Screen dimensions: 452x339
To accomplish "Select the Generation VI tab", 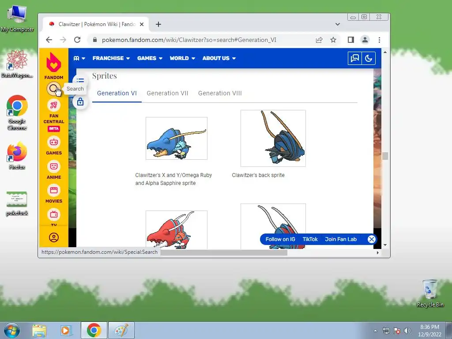I will 117,93.
